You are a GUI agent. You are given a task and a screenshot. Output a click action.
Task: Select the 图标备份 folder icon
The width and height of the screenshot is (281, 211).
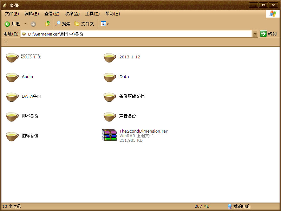coord(12,136)
